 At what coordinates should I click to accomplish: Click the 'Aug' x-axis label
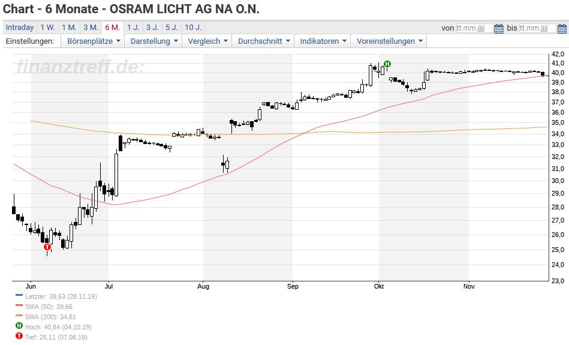[x=203, y=286]
